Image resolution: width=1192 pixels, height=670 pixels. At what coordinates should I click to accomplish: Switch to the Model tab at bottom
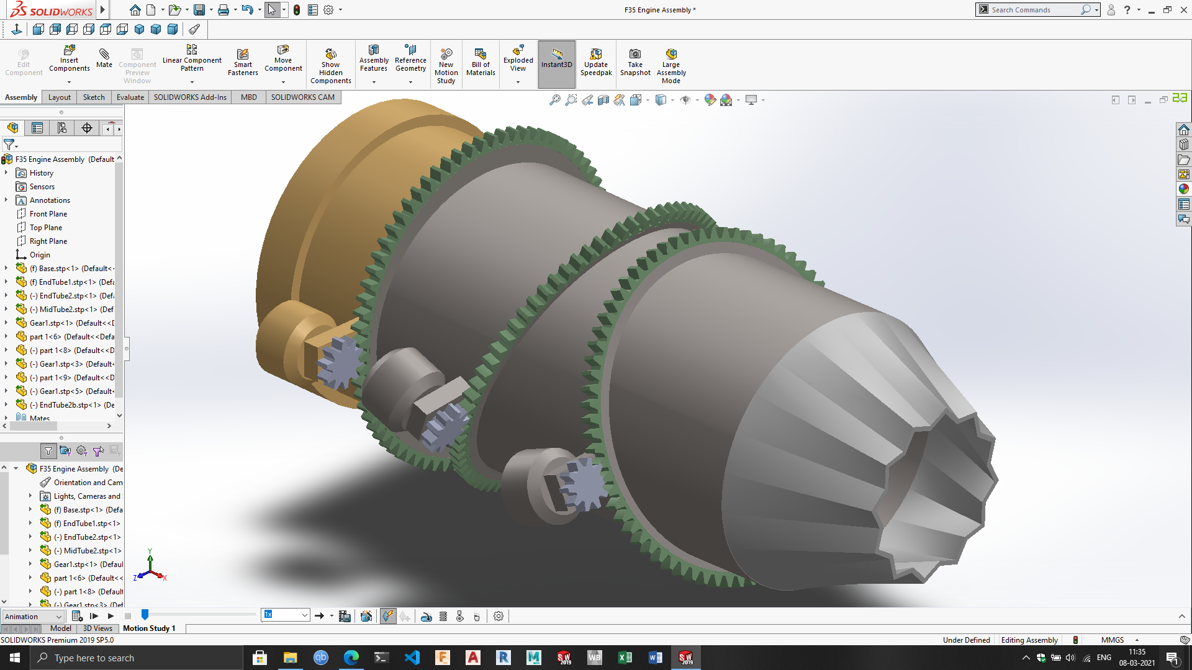coord(60,628)
